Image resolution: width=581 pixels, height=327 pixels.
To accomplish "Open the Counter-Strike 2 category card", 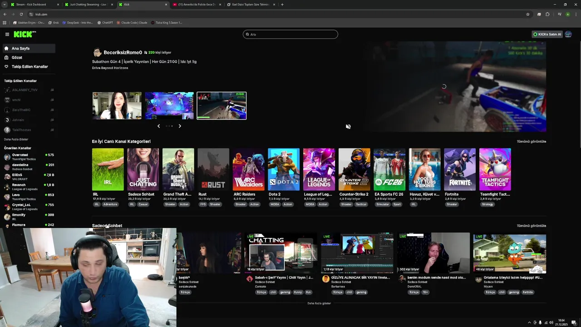I will click(355, 169).
